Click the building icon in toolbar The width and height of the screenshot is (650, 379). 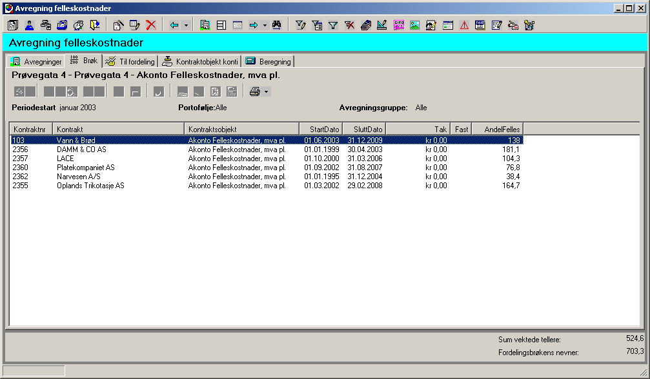[x=205, y=25]
